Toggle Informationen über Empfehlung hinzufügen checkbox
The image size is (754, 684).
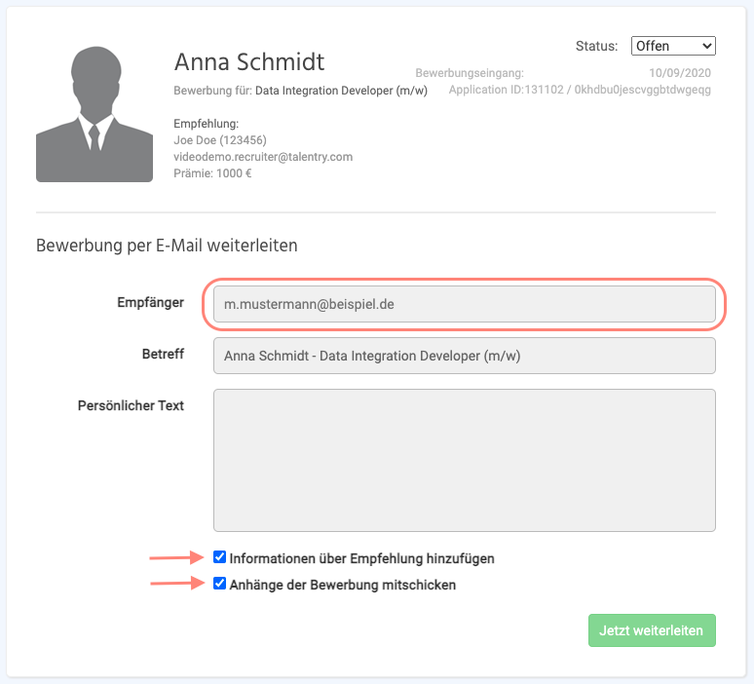pos(220,558)
